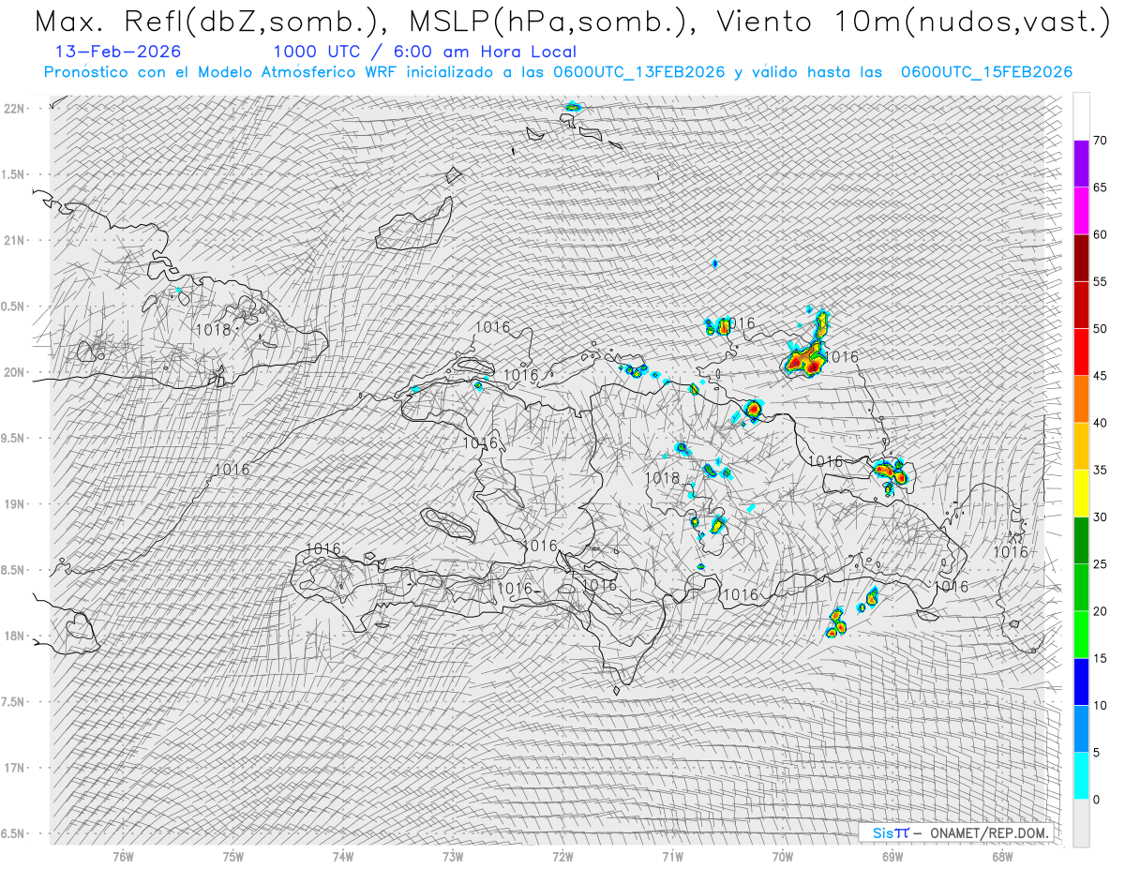Click the '68W' longitude label
The height and width of the screenshot is (869, 1125).
(1001, 856)
